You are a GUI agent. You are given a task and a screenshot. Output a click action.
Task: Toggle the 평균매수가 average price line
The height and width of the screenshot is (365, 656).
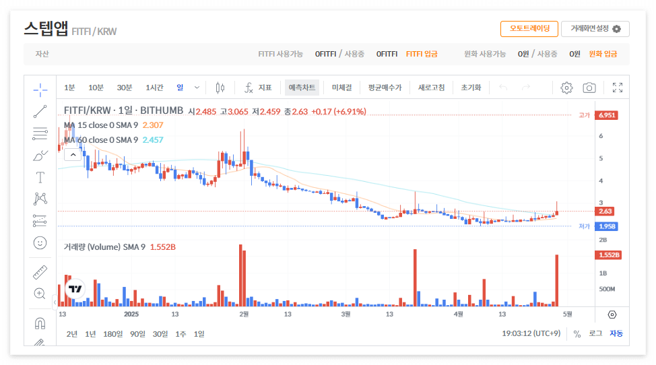pos(385,88)
